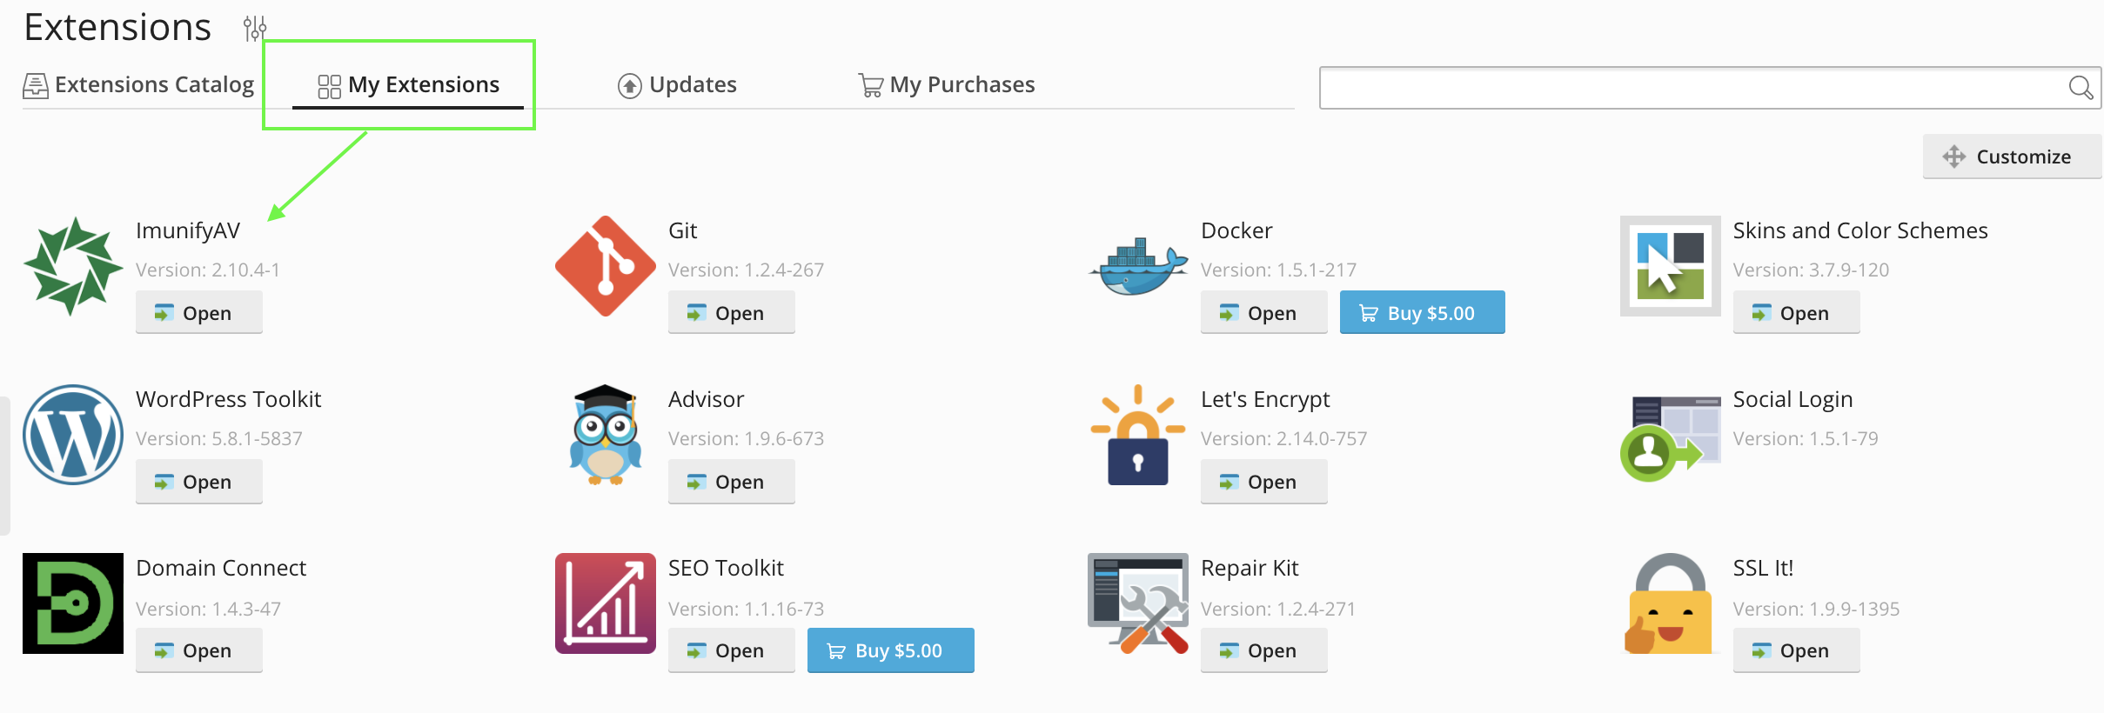Go to My Purchases tab

(x=947, y=84)
